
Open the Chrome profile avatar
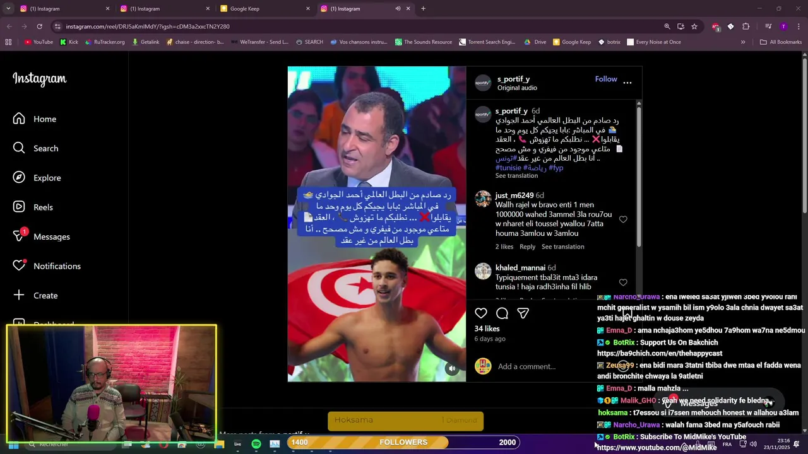pos(783,26)
